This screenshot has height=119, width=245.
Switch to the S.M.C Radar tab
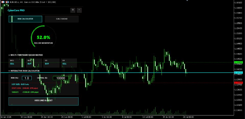(x=62, y=19)
